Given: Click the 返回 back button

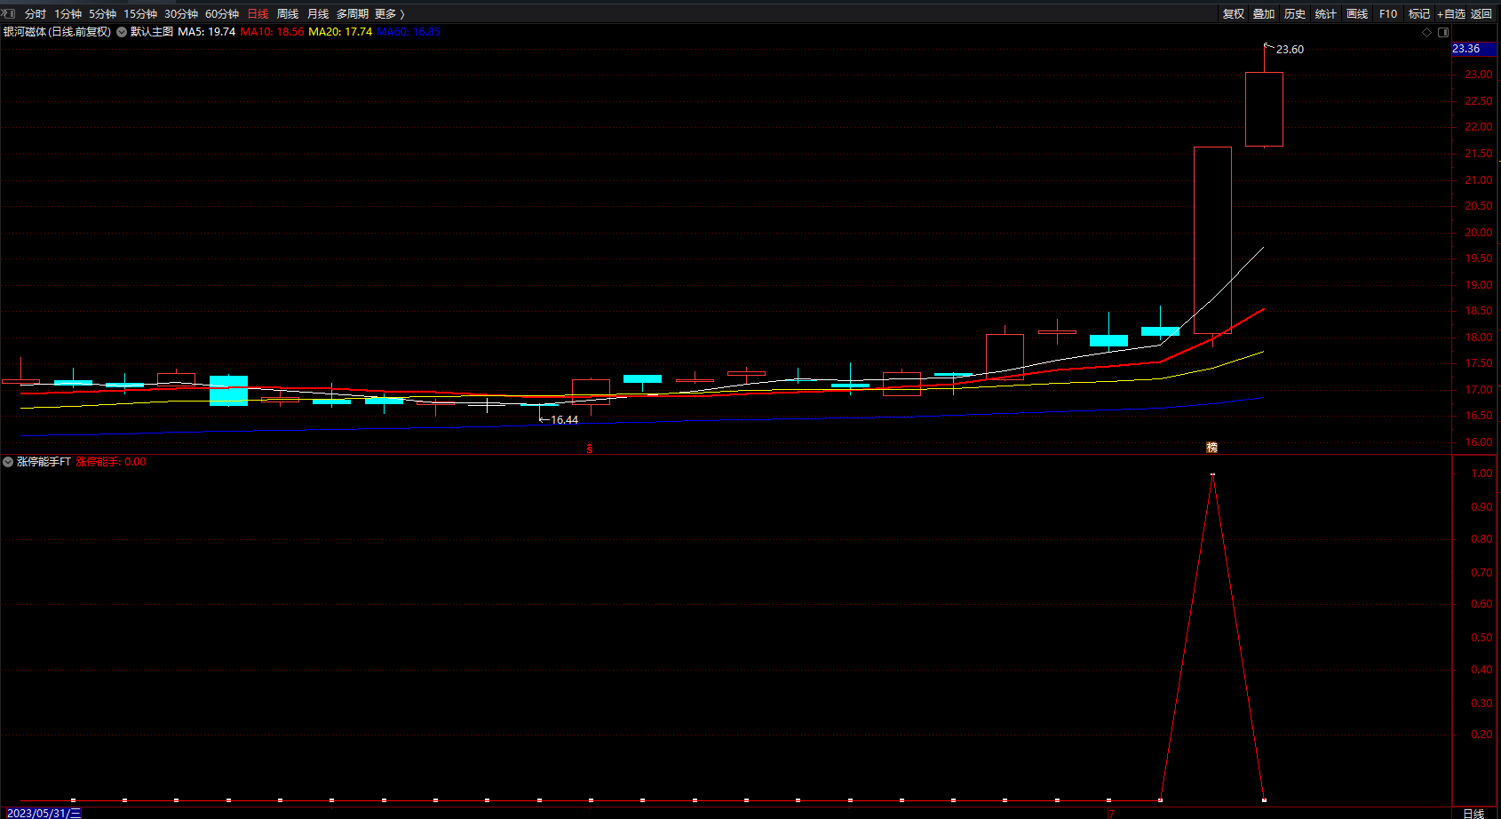Looking at the screenshot, I should pyautogui.click(x=1481, y=14).
